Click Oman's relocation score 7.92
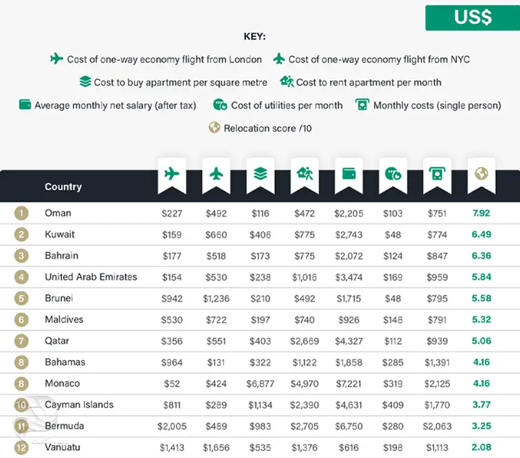This screenshot has width=520, height=458. click(x=481, y=213)
